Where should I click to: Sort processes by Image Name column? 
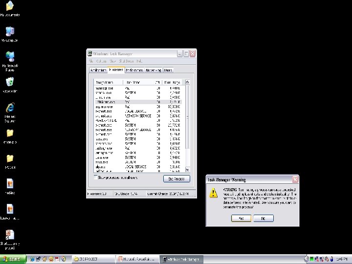pyautogui.click(x=109, y=83)
